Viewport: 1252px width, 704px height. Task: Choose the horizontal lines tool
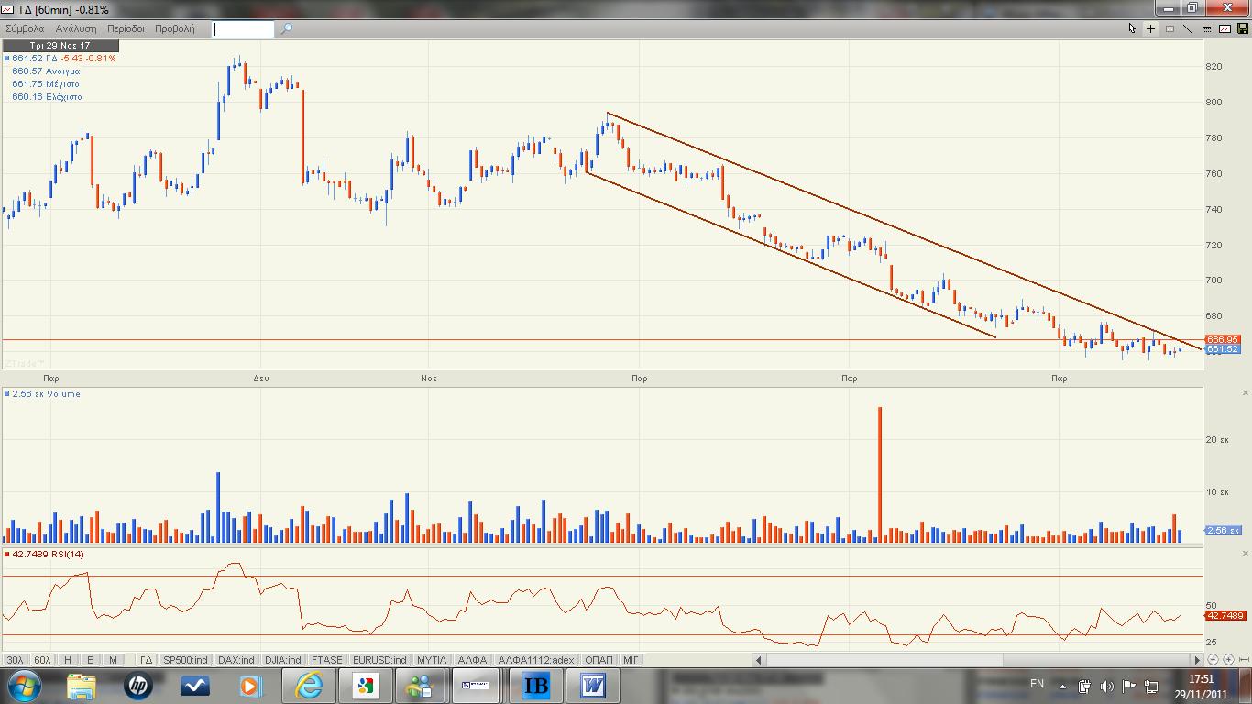tap(1206, 28)
